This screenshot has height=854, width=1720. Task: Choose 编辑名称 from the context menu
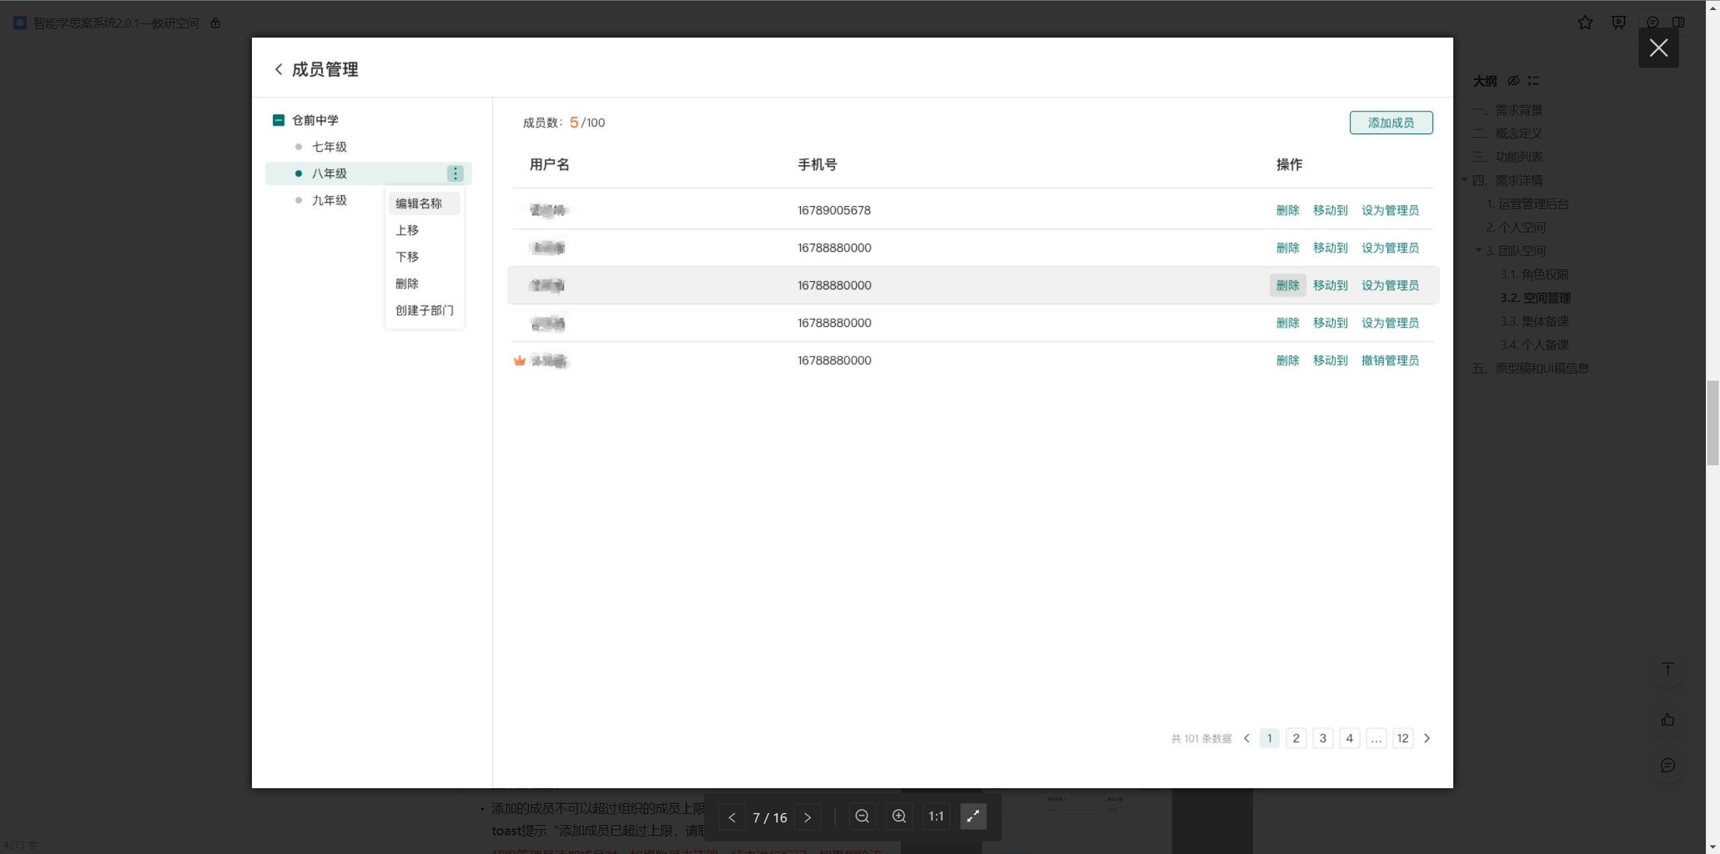(x=424, y=203)
